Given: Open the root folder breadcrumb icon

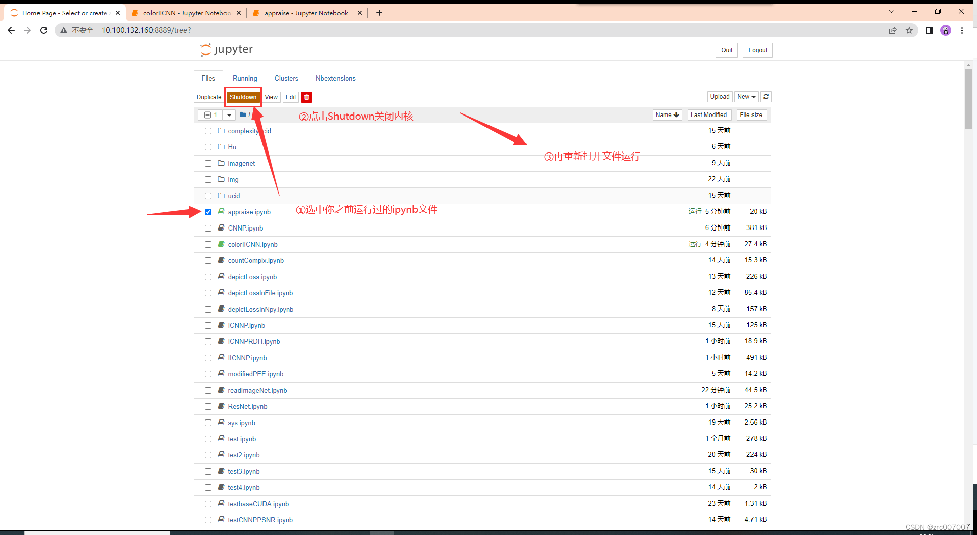Looking at the screenshot, I should click(x=243, y=114).
